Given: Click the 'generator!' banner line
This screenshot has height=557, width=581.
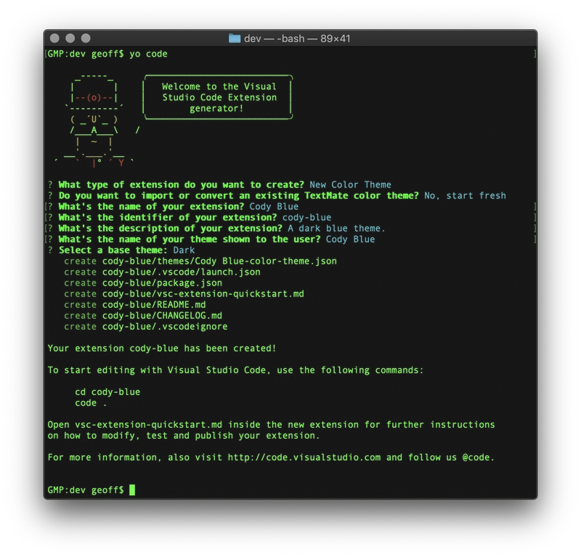Looking at the screenshot, I should click(216, 108).
